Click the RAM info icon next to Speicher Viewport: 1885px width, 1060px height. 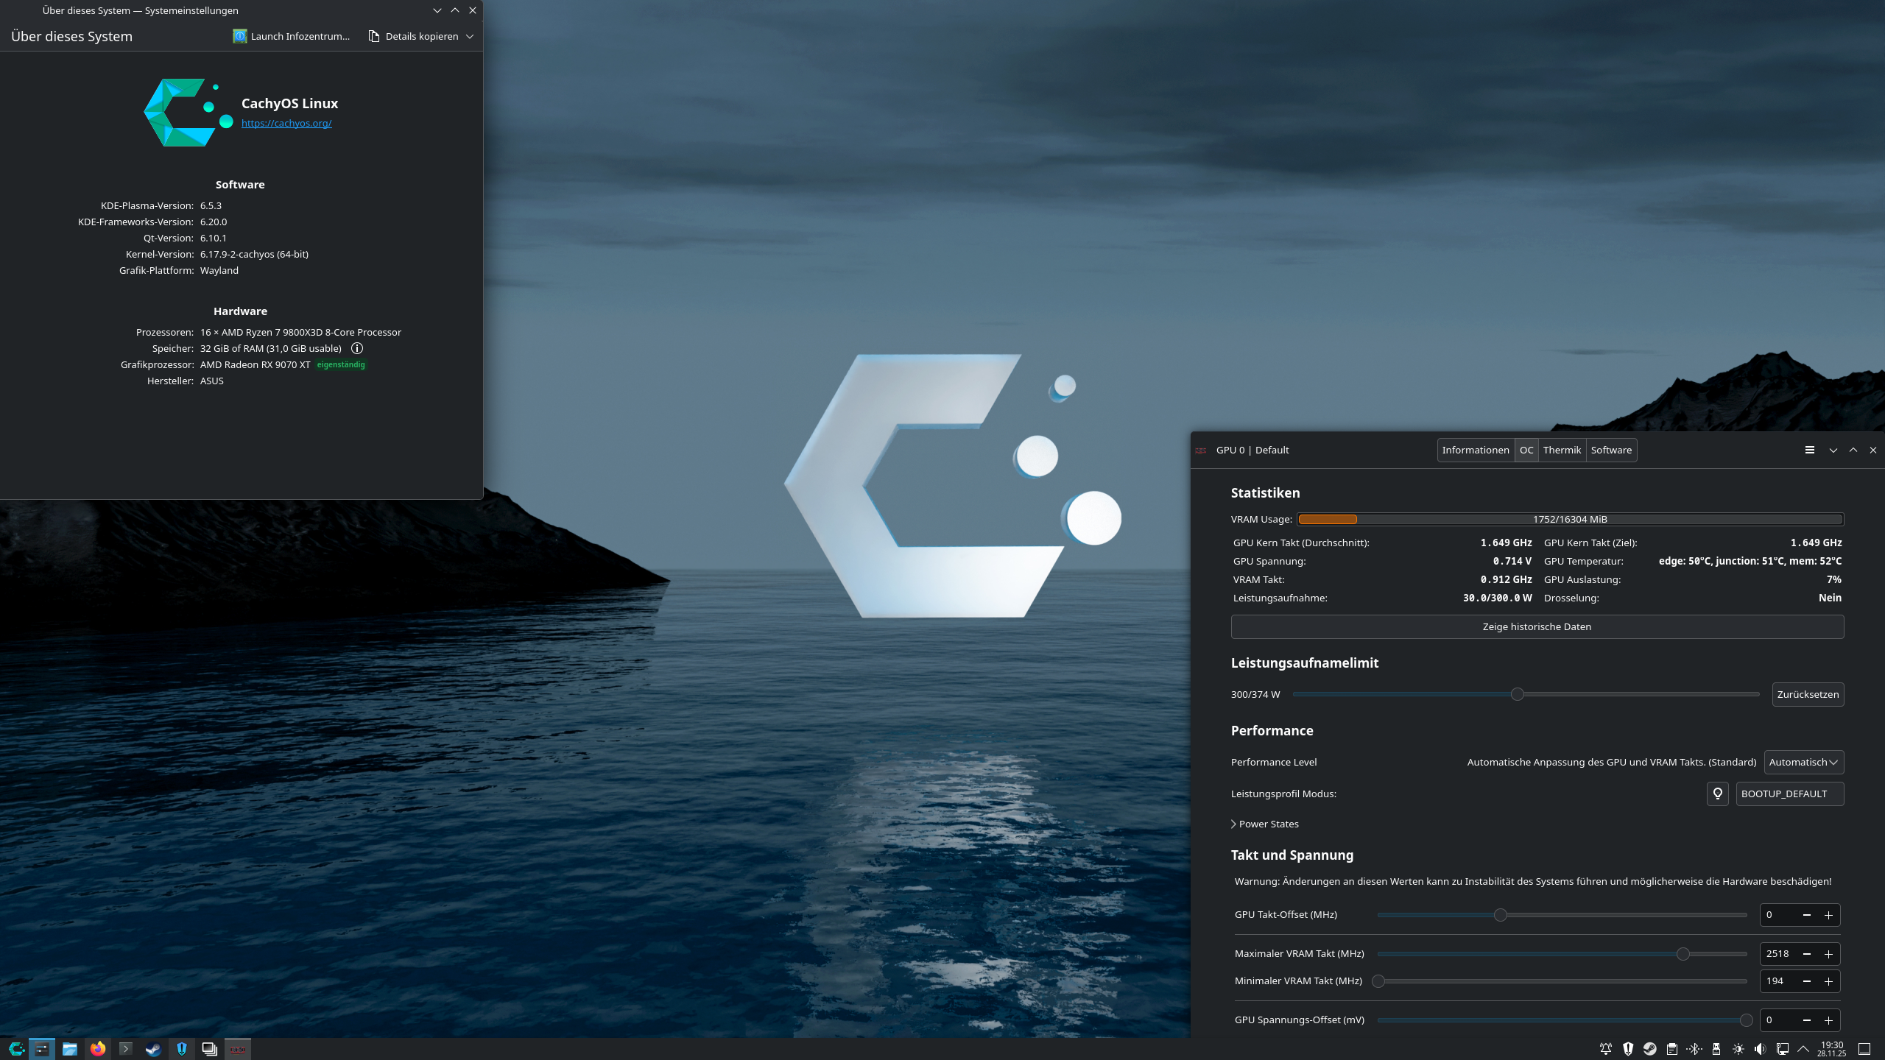click(x=357, y=348)
